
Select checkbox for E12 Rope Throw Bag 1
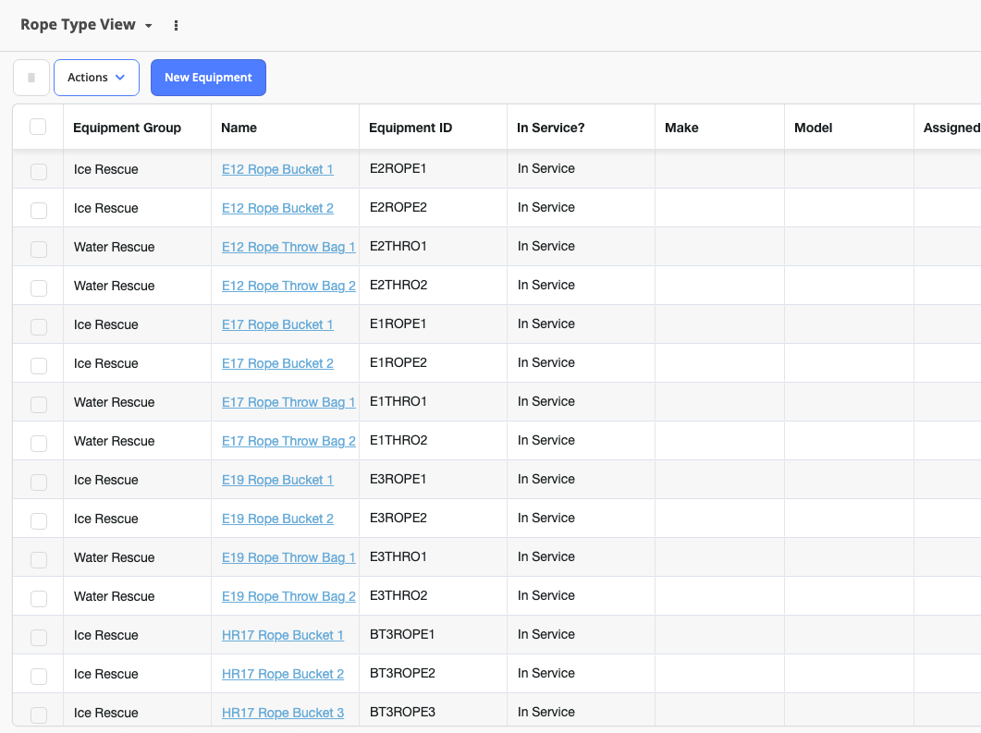tap(39, 249)
